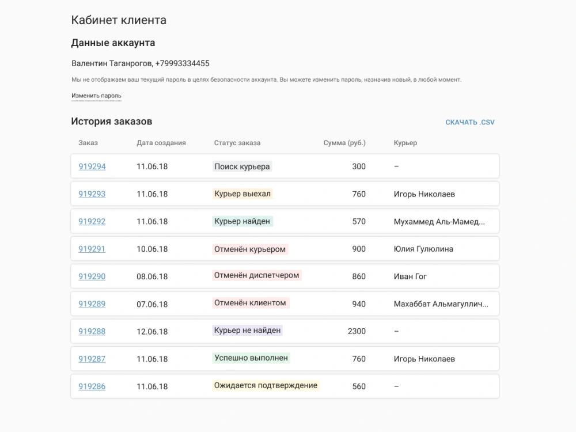Open order 919293

tap(92, 194)
